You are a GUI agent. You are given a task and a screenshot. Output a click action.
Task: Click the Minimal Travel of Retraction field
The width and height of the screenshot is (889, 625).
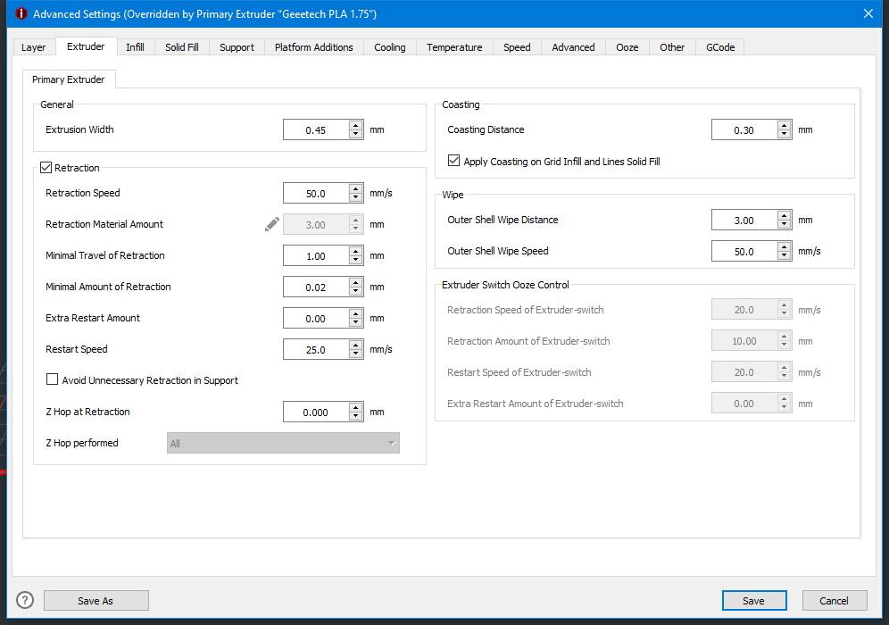pos(315,256)
